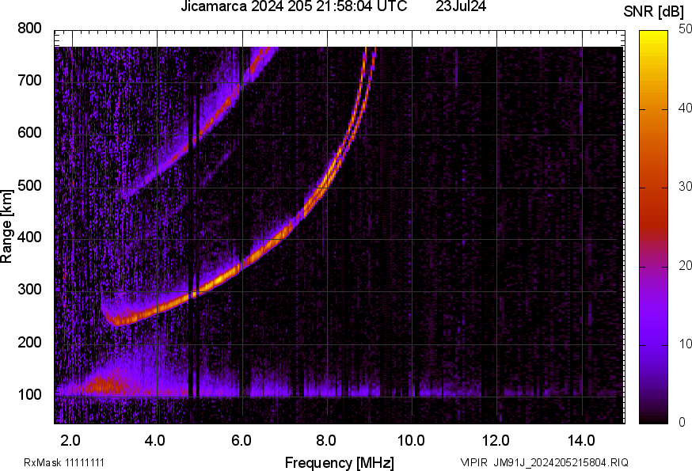The height and width of the screenshot is (471, 692).
Task: Click the SNR [dB] colorbar label
Action: (654, 12)
